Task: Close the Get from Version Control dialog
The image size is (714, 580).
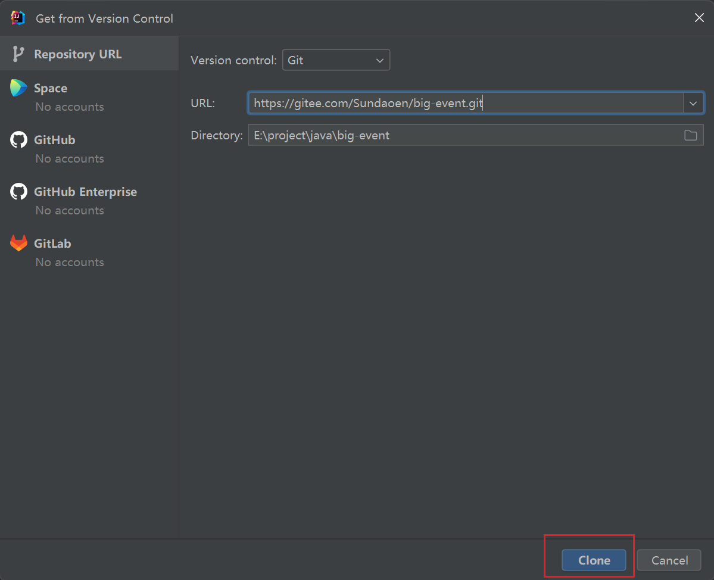Action: pos(699,18)
